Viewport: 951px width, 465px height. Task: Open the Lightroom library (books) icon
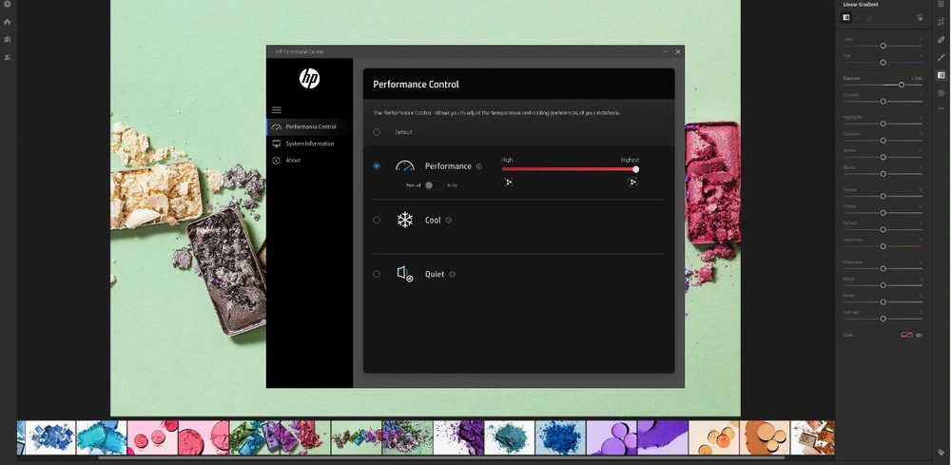click(8, 40)
